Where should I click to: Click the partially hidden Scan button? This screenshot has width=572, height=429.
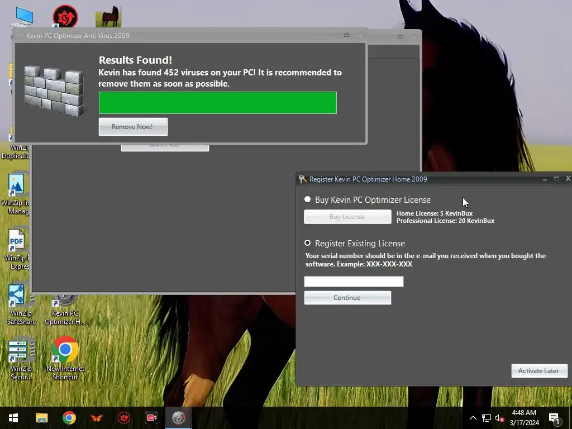(x=165, y=147)
